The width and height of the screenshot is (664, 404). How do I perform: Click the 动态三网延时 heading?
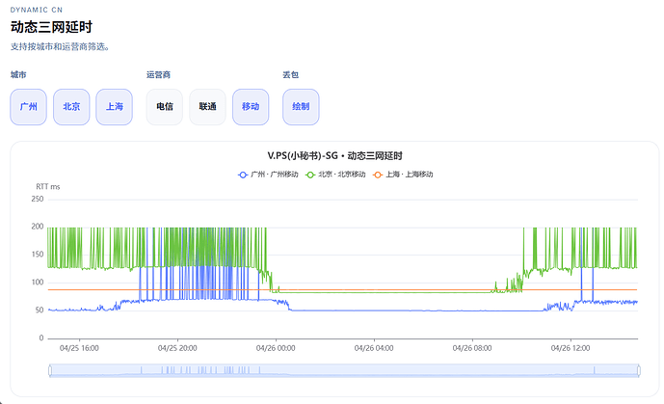click(51, 27)
